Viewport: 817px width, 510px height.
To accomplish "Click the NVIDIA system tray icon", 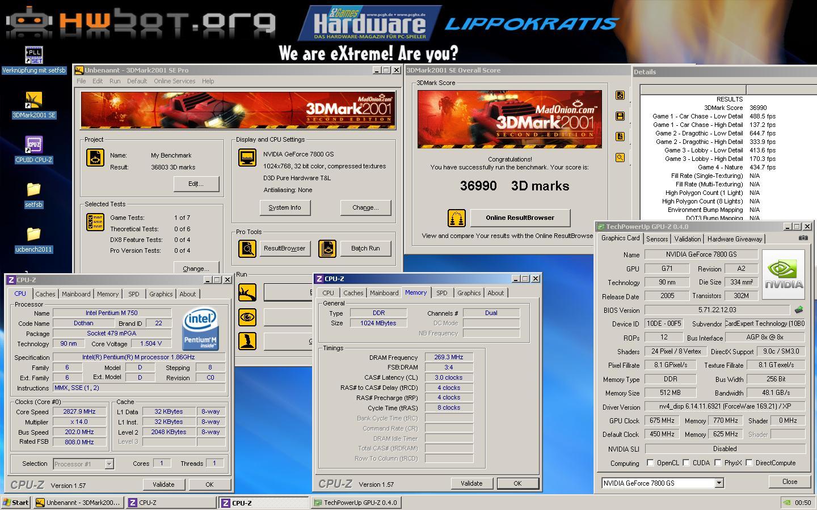I will pyautogui.click(x=786, y=503).
